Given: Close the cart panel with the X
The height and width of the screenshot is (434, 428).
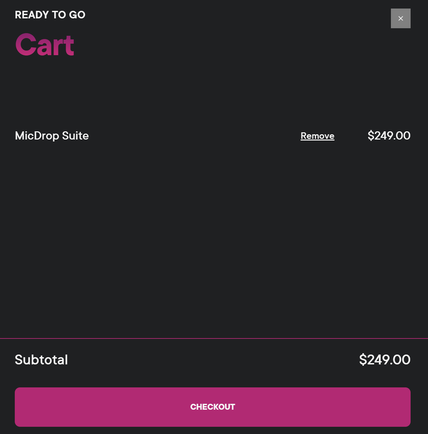Looking at the screenshot, I should pyautogui.click(x=400, y=18).
